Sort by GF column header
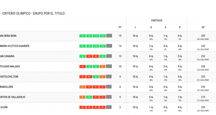Image resolution: width=216 pixels, height=115 pixels. [x=203, y=27]
